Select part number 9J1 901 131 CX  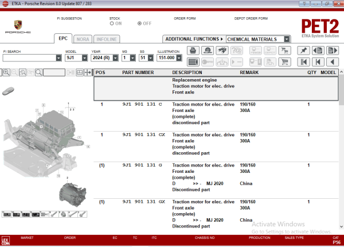pyautogui.click(x=144, y=135)
